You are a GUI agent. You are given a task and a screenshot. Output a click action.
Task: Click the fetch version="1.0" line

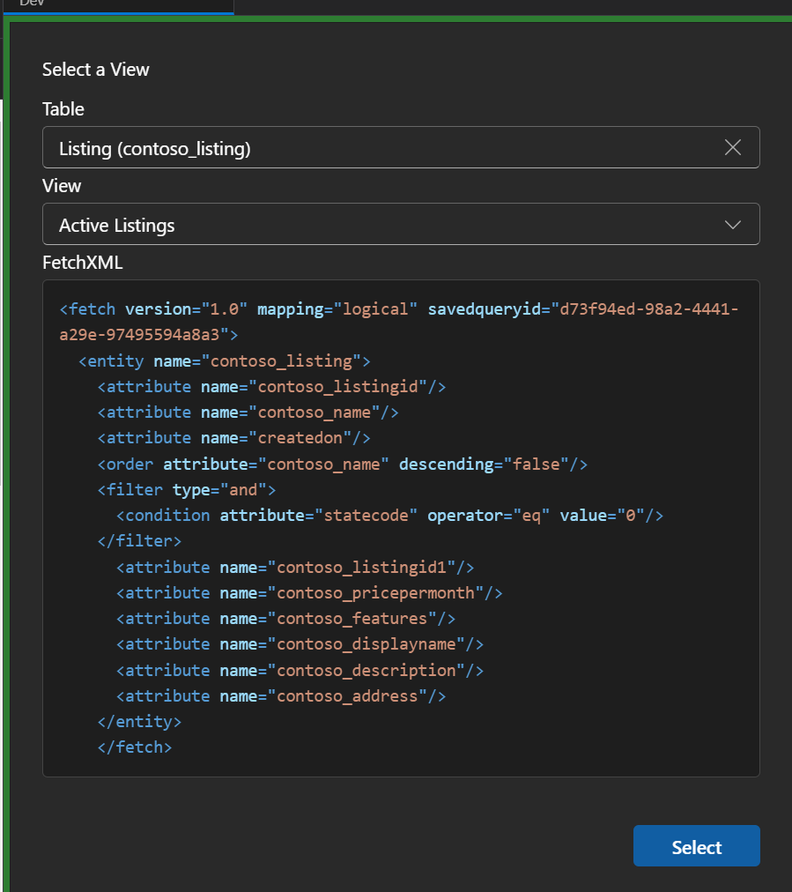point(398,308)
